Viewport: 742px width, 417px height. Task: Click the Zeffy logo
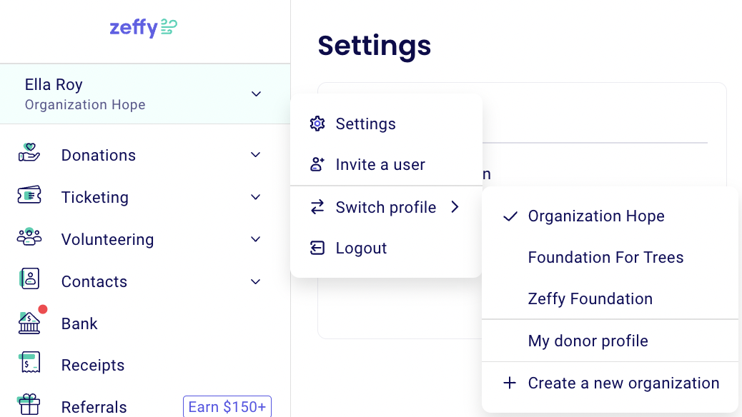coord(143,27)
